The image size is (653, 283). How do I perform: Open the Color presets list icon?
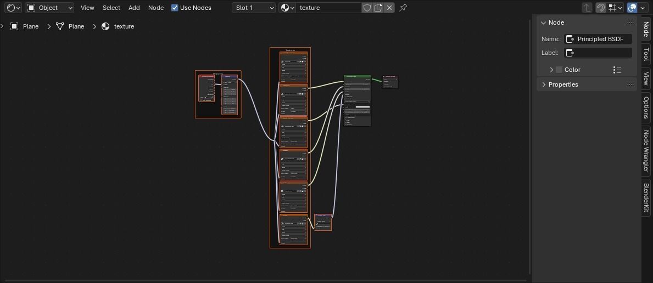pos(617,70)
